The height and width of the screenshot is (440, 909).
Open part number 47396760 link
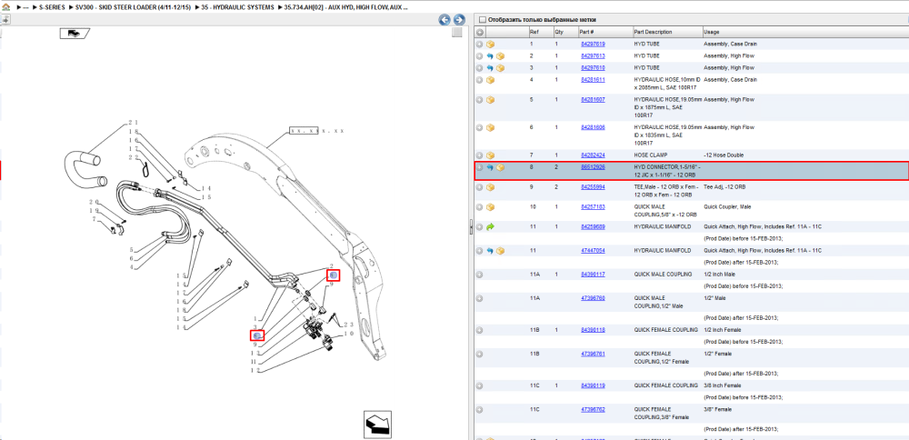click(x=593, y=298)
